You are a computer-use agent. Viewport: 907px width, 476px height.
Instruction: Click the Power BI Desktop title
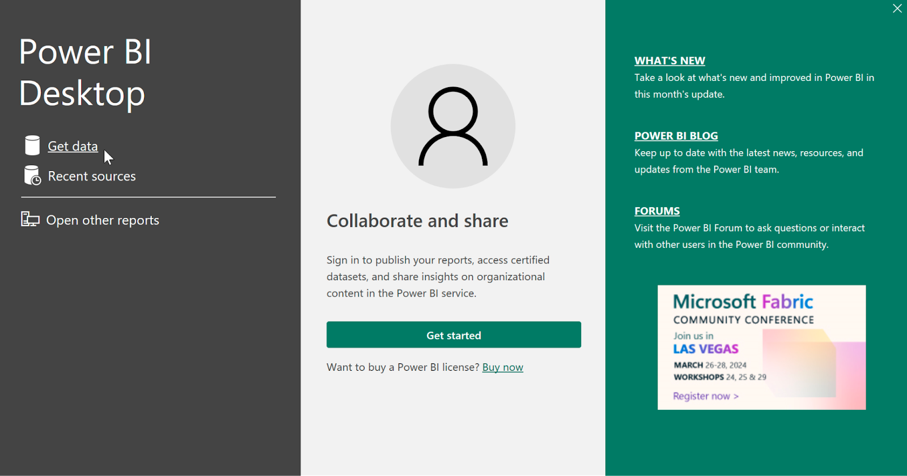pyautogui.click(x=85, y=72)
